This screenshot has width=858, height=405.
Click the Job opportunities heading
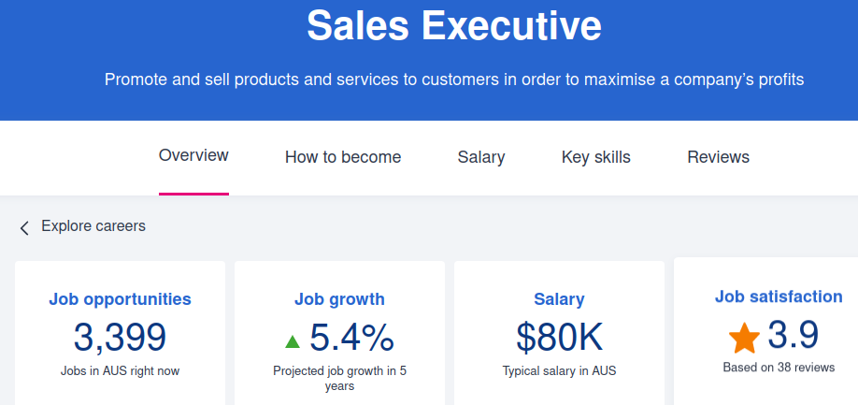[120, 299]
